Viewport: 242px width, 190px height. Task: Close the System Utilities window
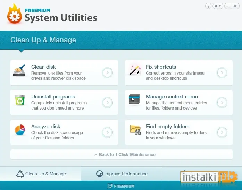[x=235, y=6]
